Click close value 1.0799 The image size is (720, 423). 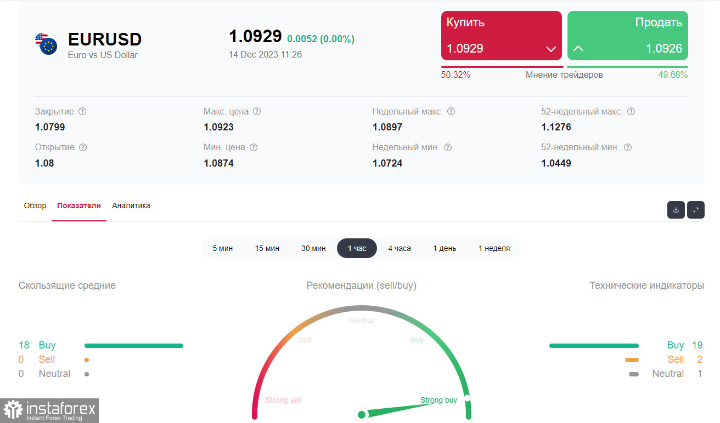click(x=50, y=127)
